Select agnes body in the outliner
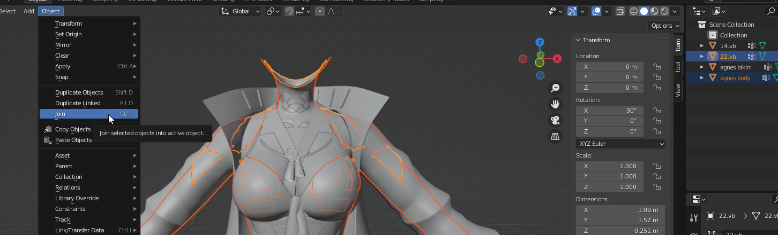Image resolution: width=778 pixels, height=235 pixels. (735, 78)
